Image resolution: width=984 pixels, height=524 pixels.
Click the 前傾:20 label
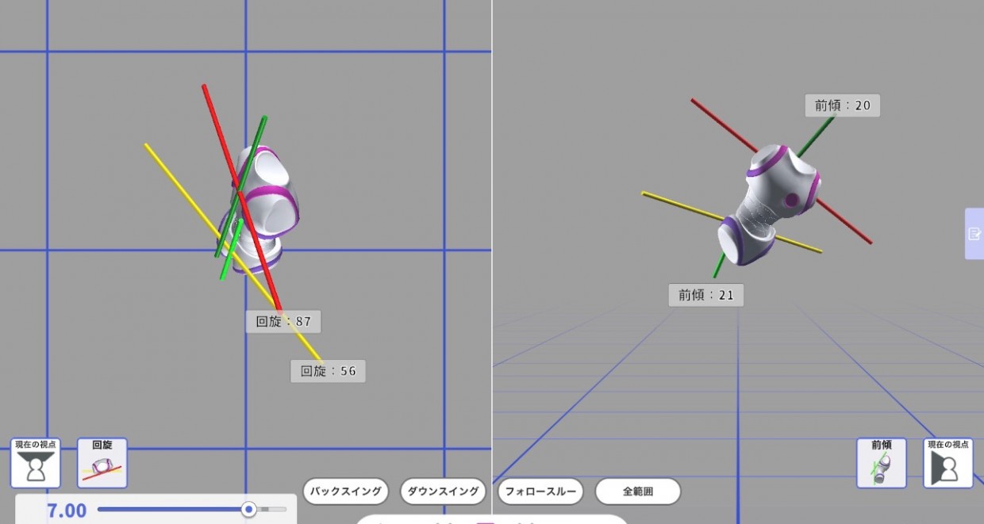[x=842, y=105]
